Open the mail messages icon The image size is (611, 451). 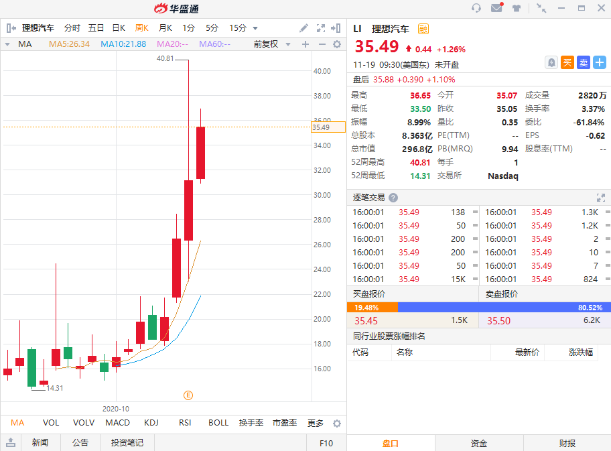click(497, 7)
